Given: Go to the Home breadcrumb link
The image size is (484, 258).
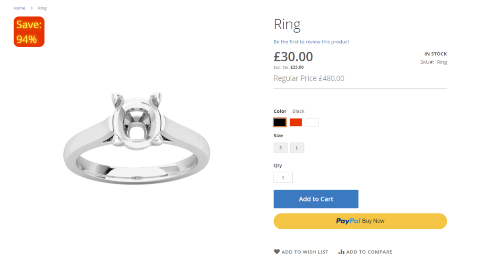Looking at the screenshot, I should [x=19, y=8].
